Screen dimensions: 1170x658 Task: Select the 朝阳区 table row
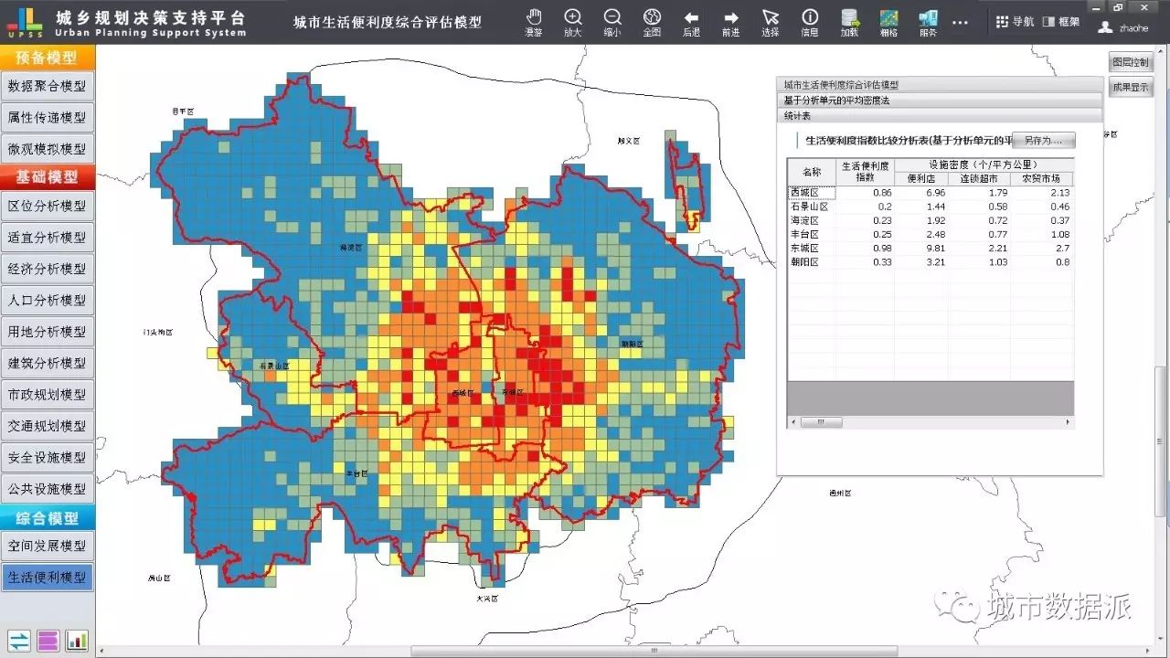pos(931,261)
